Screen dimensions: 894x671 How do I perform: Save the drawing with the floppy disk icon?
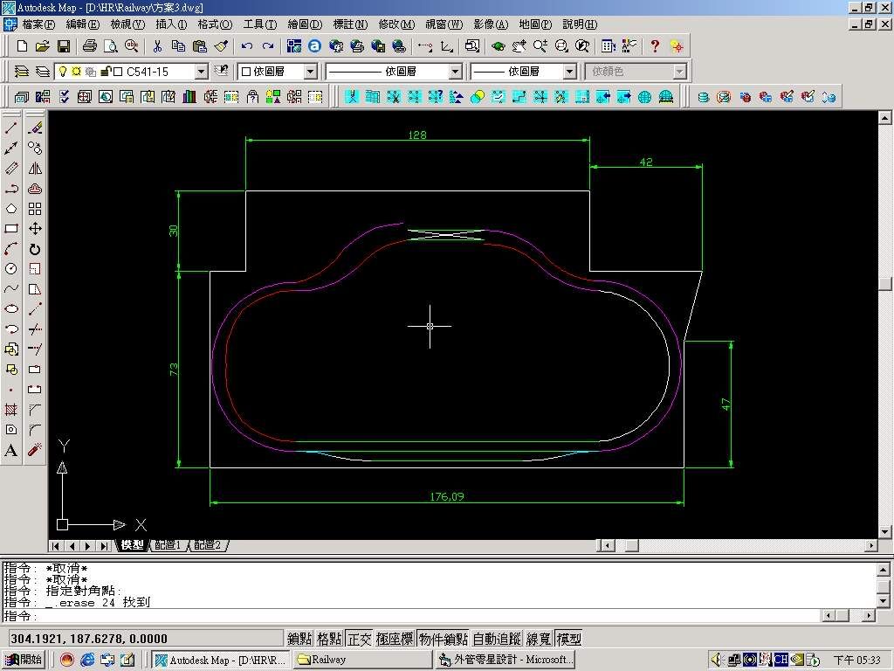click(x=63, y=46)
